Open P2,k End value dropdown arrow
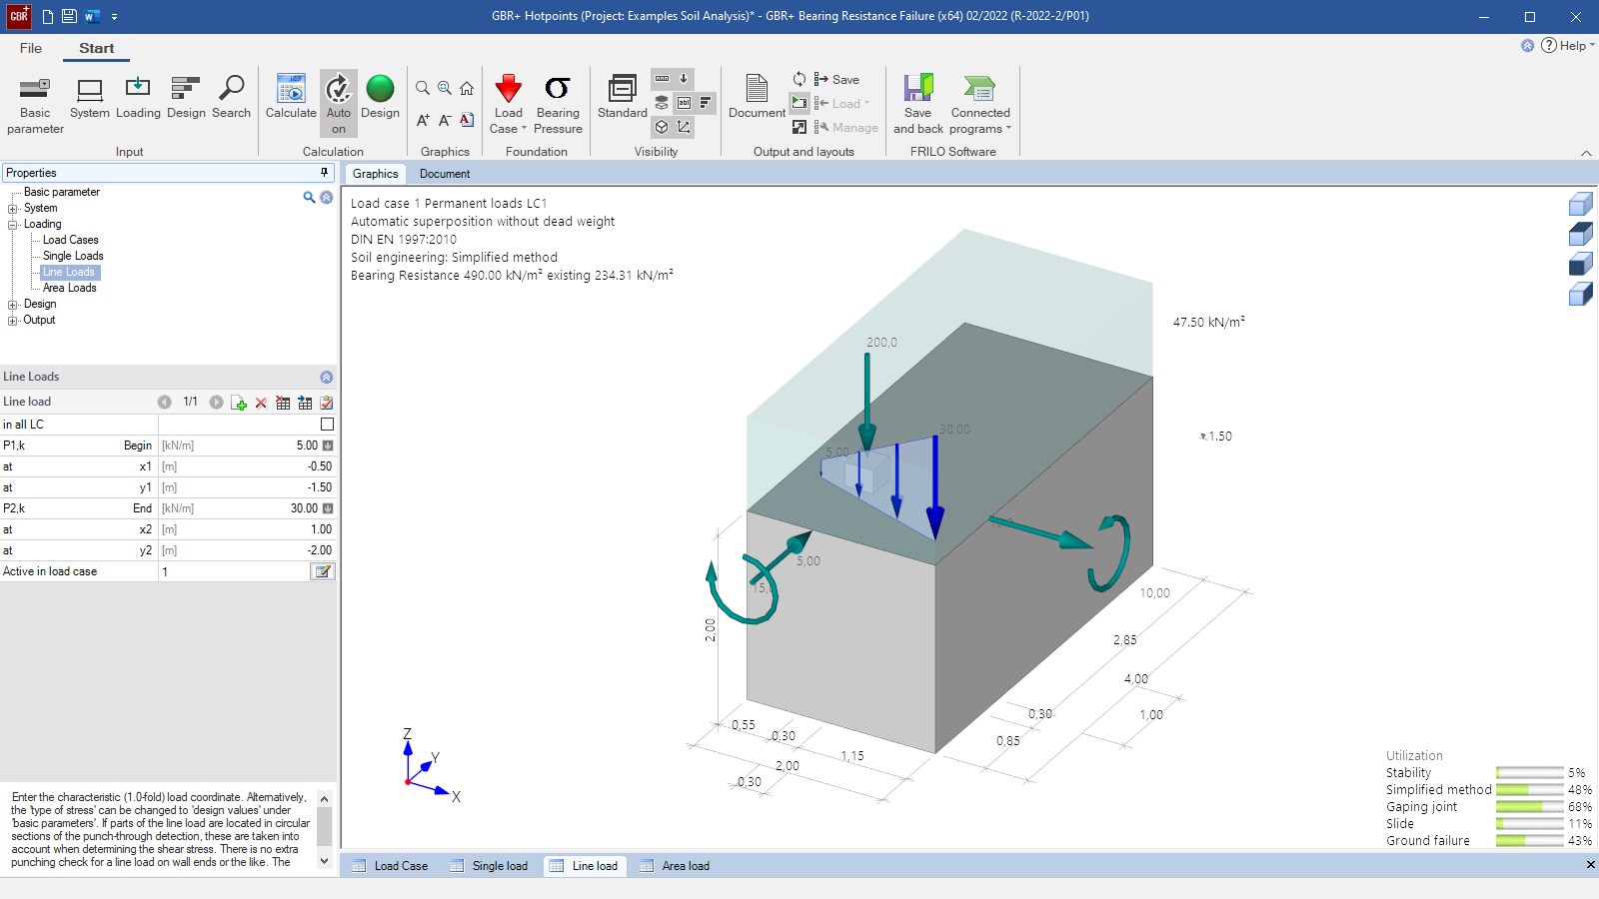The image size is (1599, 899). 327,508
